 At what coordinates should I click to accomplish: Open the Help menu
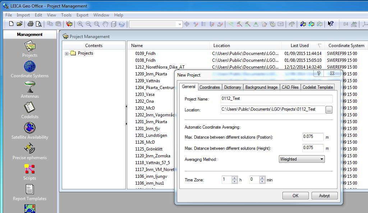(x=119, y=15)
